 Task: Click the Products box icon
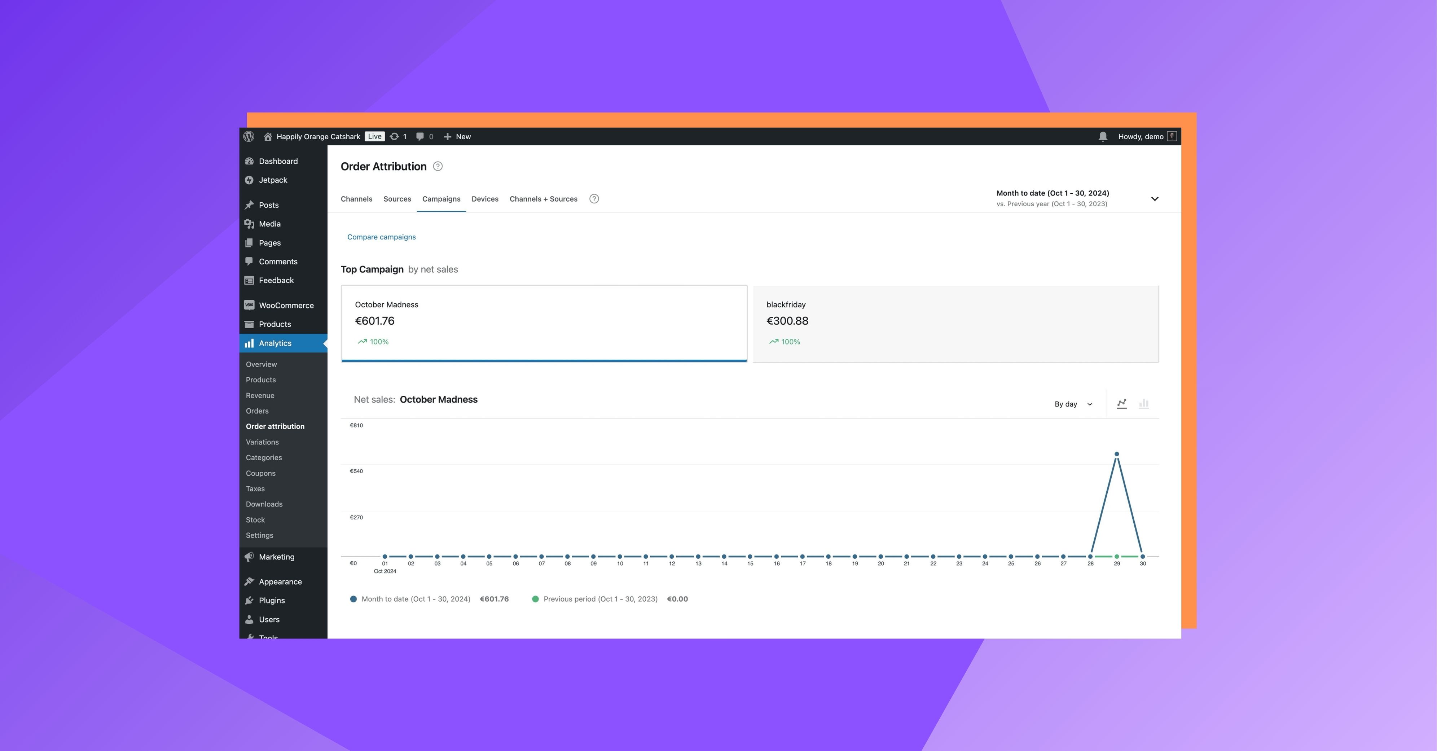point(249,324)
